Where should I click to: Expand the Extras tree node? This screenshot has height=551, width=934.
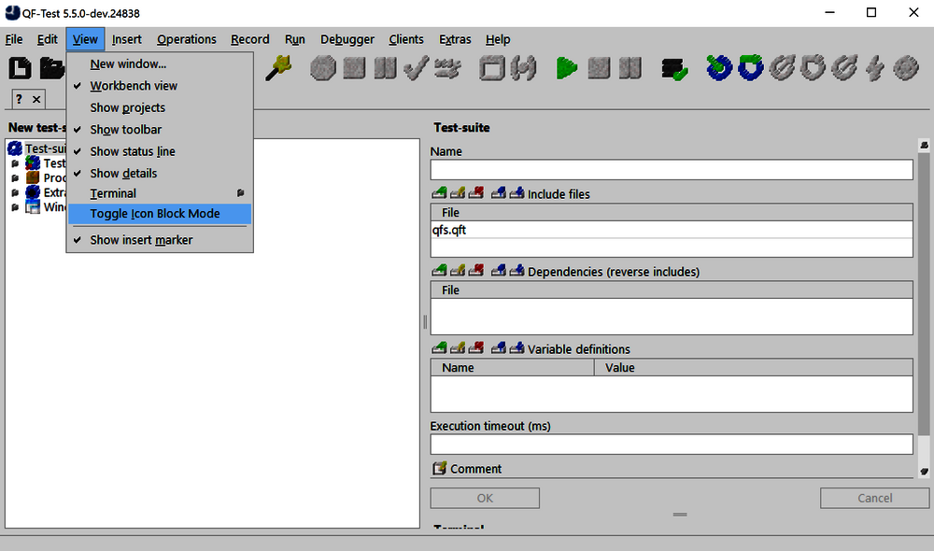[x=15, y=192]
